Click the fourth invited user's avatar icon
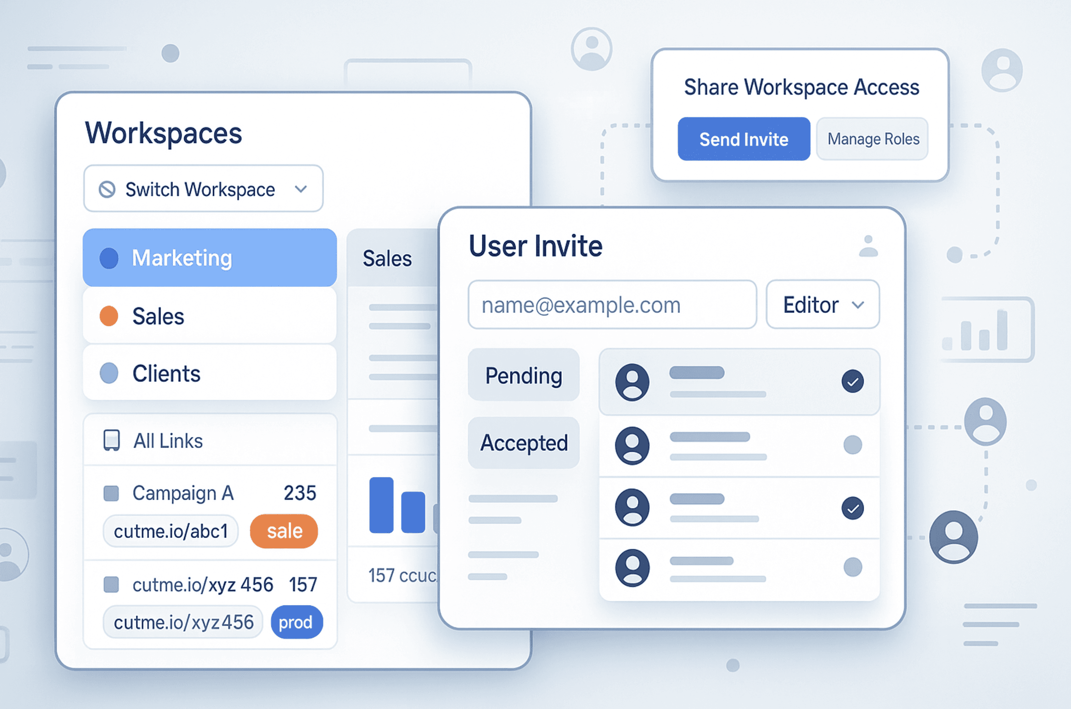Screen dimensions: 1071x709 (x=632, y=568)
